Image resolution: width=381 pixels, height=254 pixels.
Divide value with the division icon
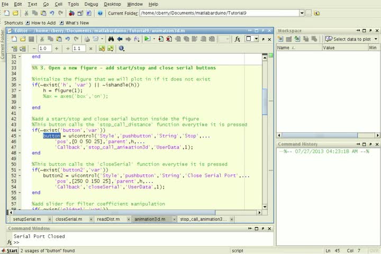tap(68, 49)
